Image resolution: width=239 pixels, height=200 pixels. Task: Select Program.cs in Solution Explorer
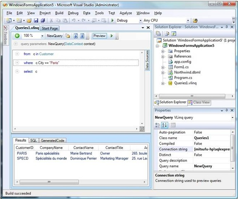click(183, 78)
